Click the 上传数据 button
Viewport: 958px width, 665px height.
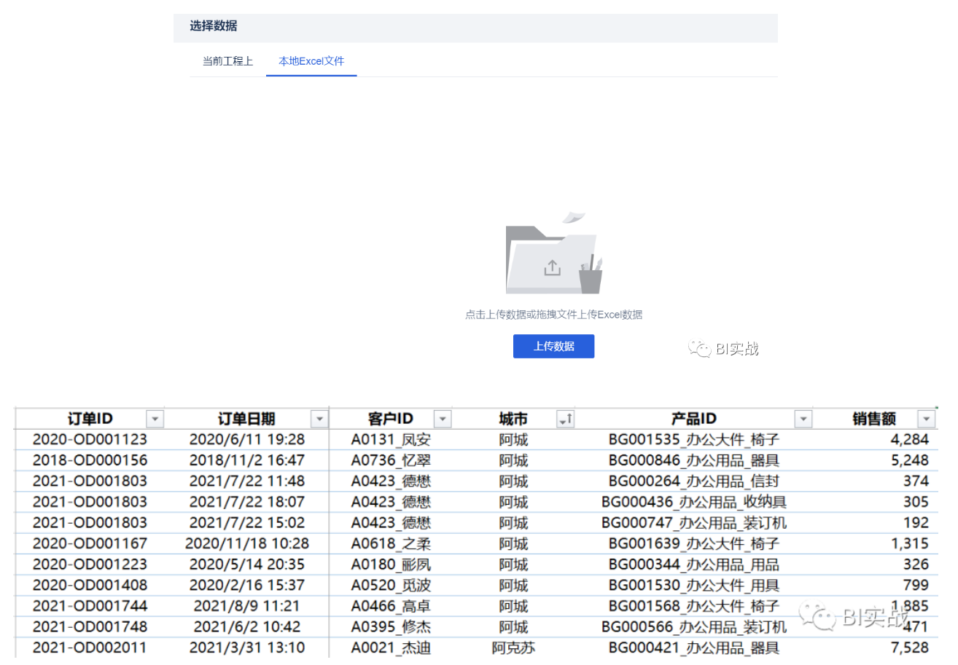pyautogui.click(x=553, y=346)
